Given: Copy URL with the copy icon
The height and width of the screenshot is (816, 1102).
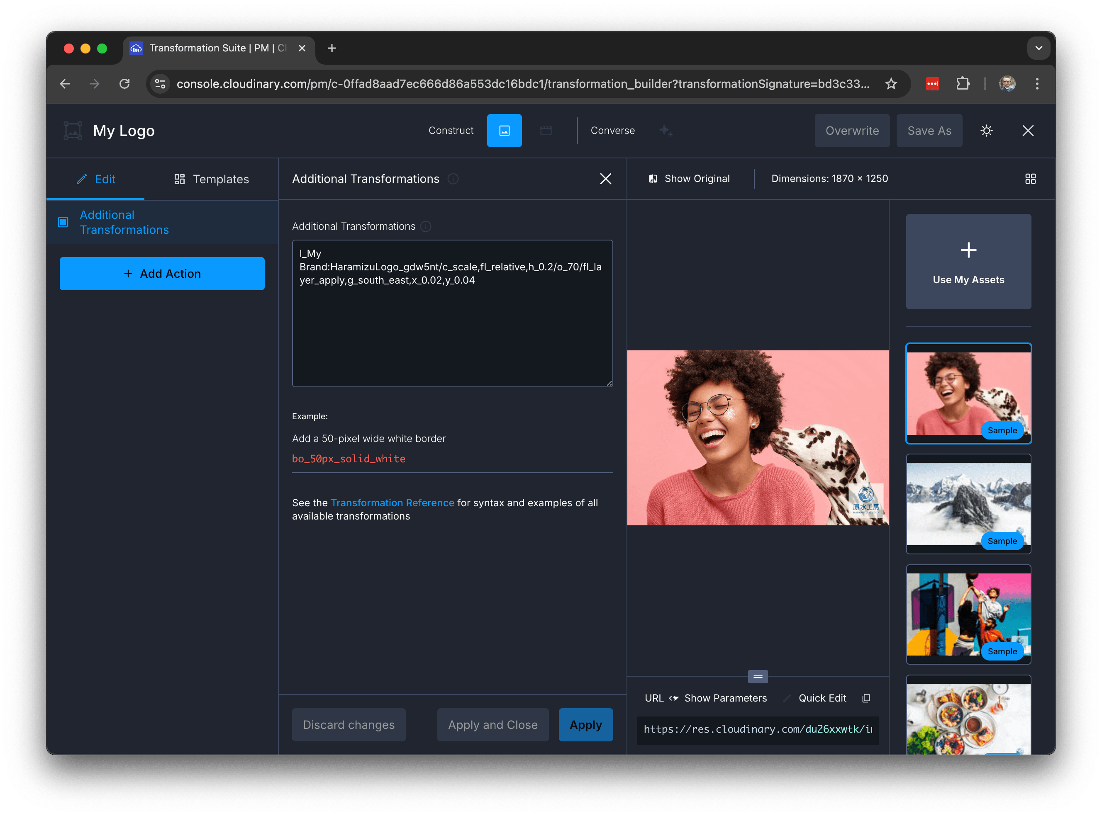Looking at the screenshot, I should pos(866,698).
